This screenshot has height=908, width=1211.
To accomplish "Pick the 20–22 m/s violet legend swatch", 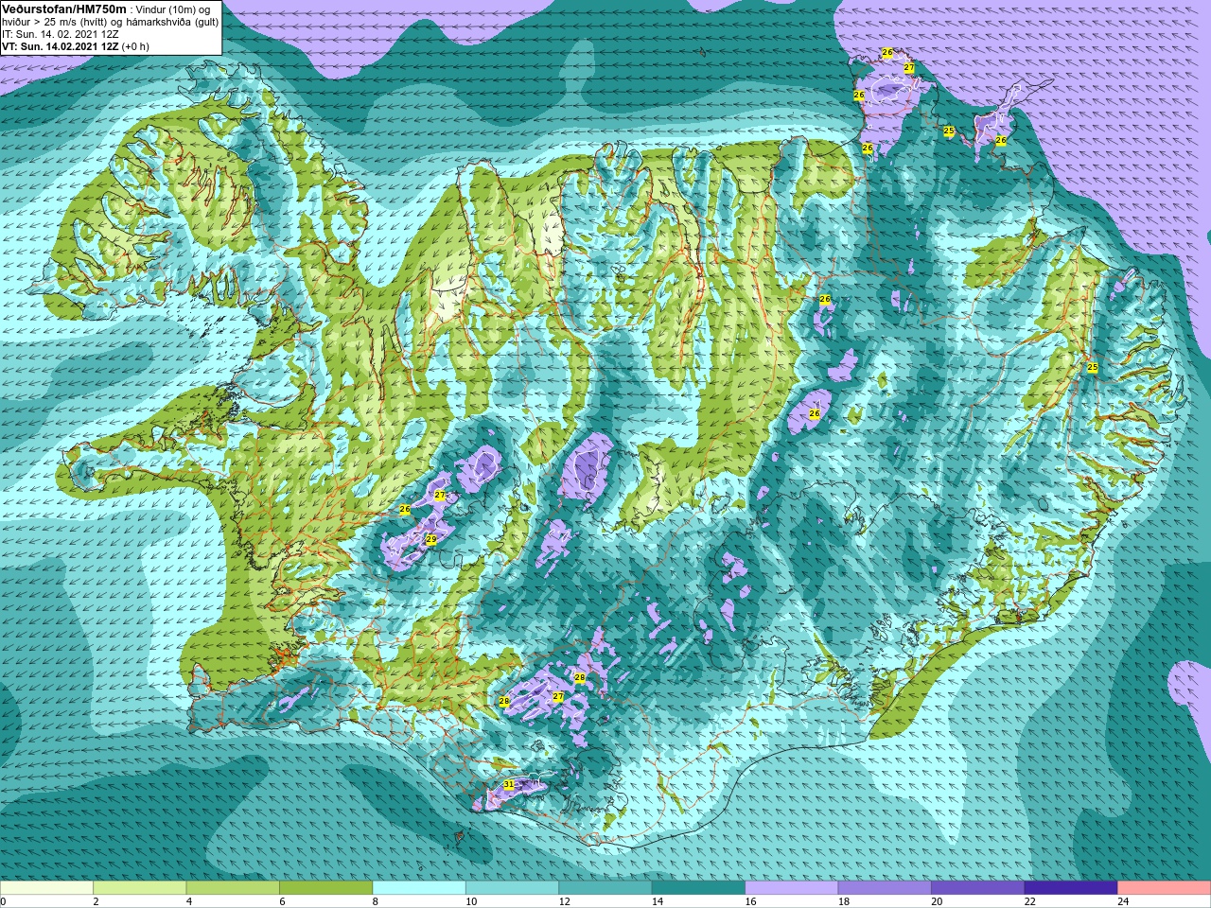I will pos(978,888).
